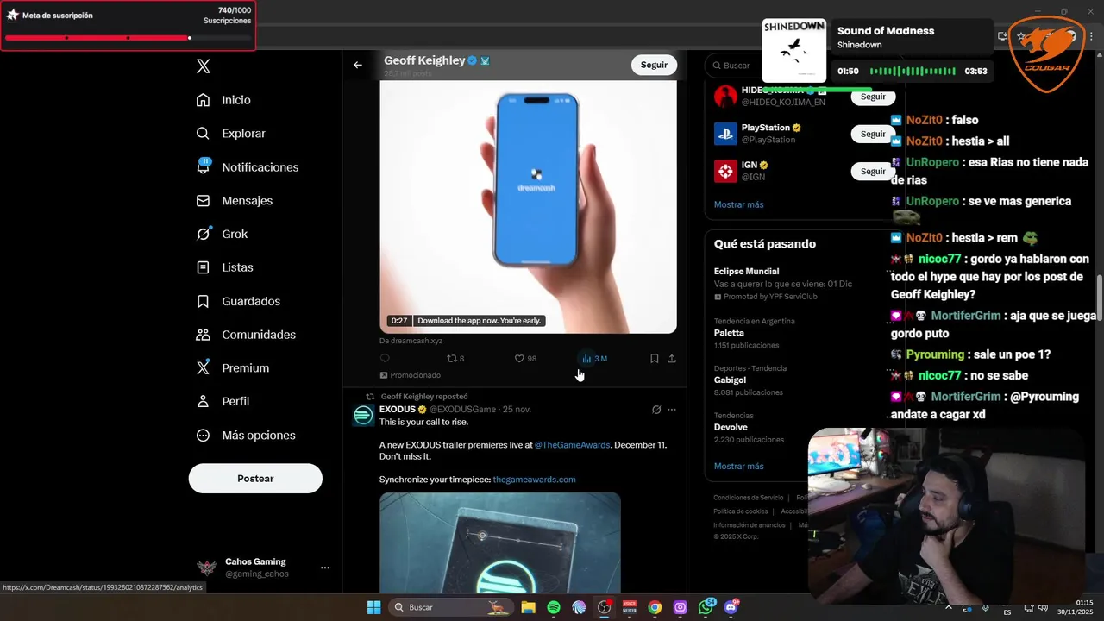
Task: Go back with the arrow beside Geoff Keighley
Action: (358, 65)
